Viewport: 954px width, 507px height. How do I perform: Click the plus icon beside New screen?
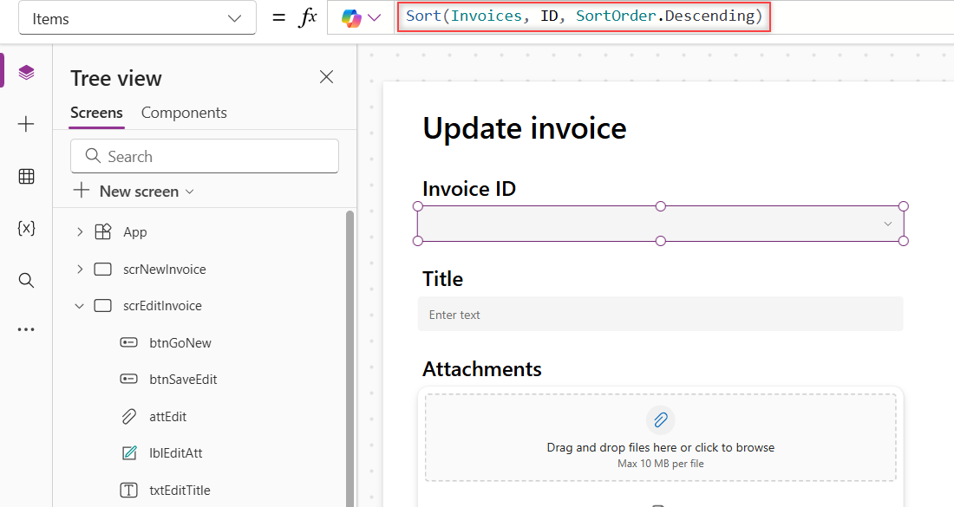[81, 191]
